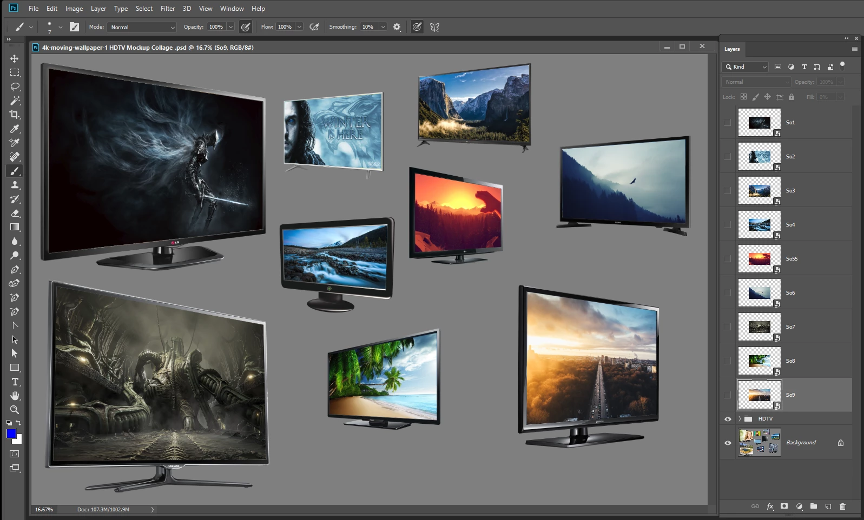Open the brush preset picker arrow
This screenshot has width=864, height=520.
coord(60,27)
